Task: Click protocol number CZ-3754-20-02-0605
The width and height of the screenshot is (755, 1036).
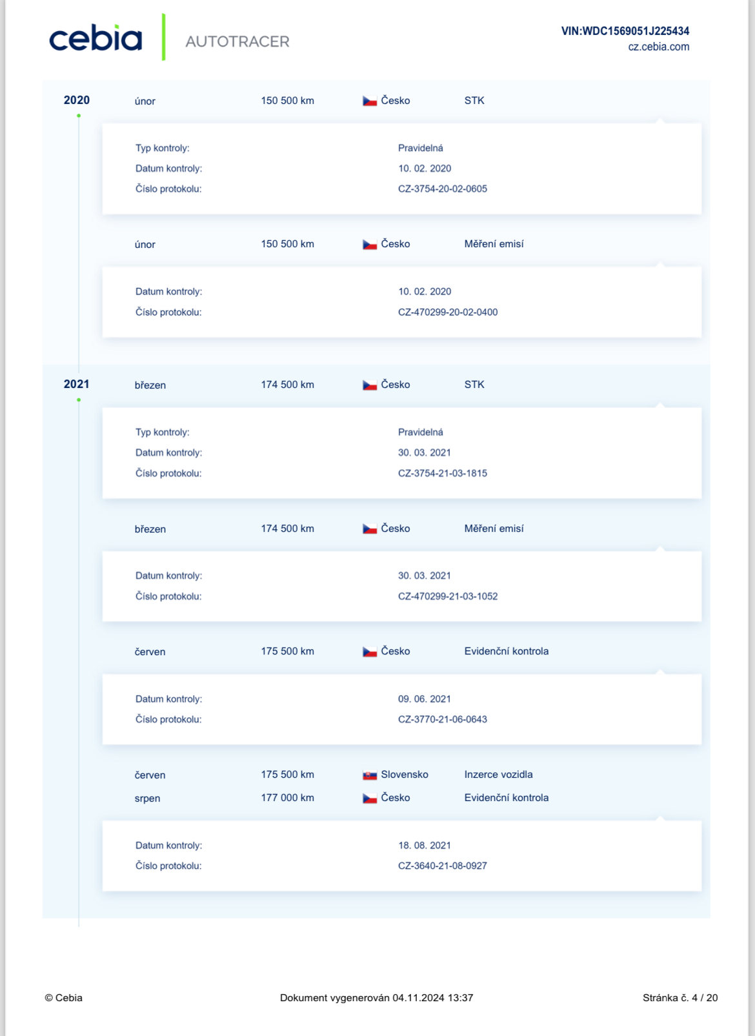Action: [443, 188]
